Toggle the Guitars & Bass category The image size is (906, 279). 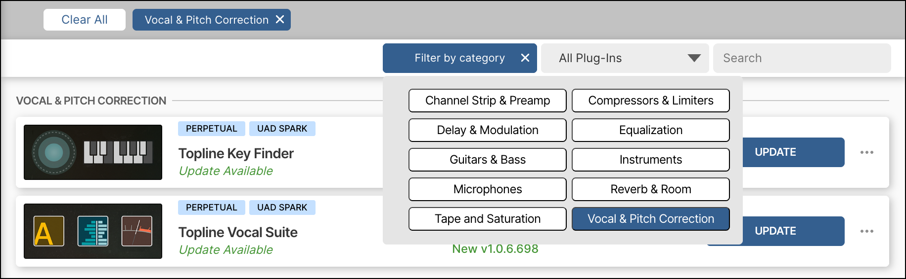(x=488, y=160)
